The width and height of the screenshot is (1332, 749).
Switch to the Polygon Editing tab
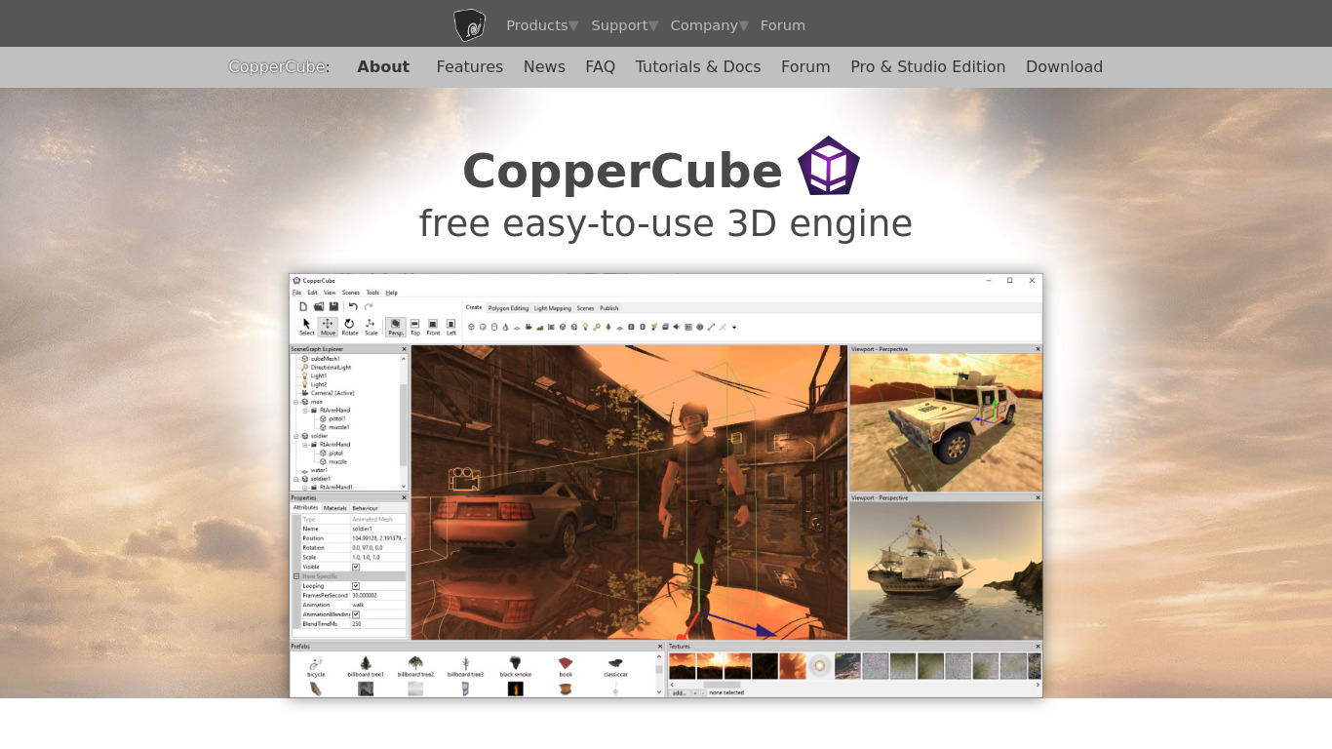[508, 308]
